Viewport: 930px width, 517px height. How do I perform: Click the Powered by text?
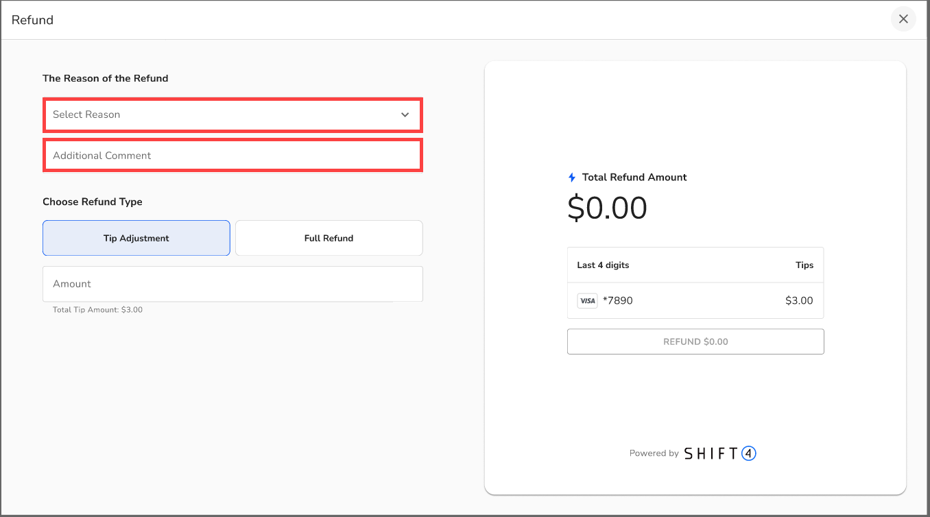tap(654, 453)
